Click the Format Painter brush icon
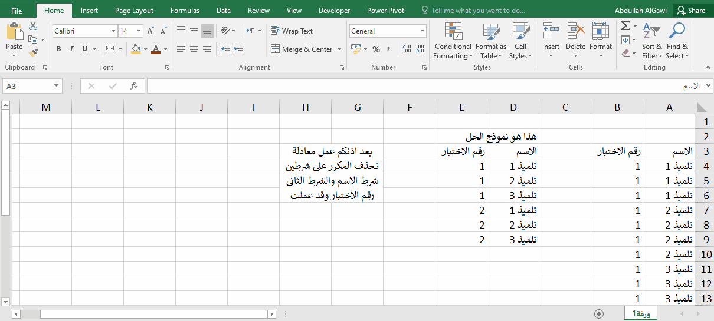The image size is (714, 321). [33, 53]
